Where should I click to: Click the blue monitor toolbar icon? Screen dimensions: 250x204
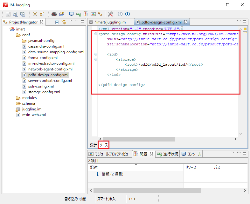(71, 14)
